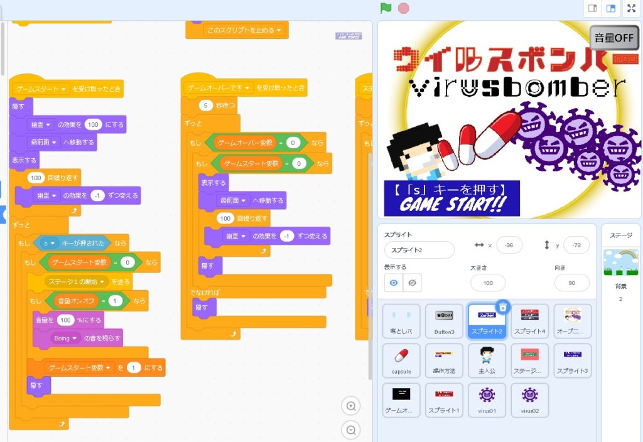Image resolution: width=643 pixels, height=442 pixels.
Task: Toggle the 音量OFF button on stage
Action: click(x=613, y=38)
